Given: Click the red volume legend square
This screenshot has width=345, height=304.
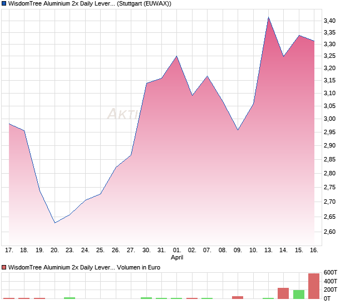Looking at the screenshot, I should 4,268.
